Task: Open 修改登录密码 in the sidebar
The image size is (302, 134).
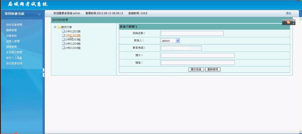Action: [14, 63]
